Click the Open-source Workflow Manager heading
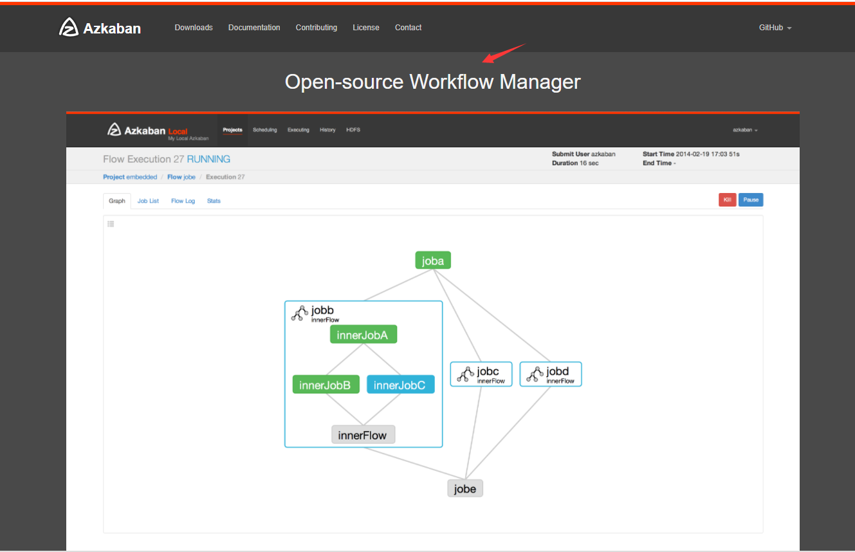Viewport: 855px width, 552px height. pyautogui.click(x=433, y=82)
